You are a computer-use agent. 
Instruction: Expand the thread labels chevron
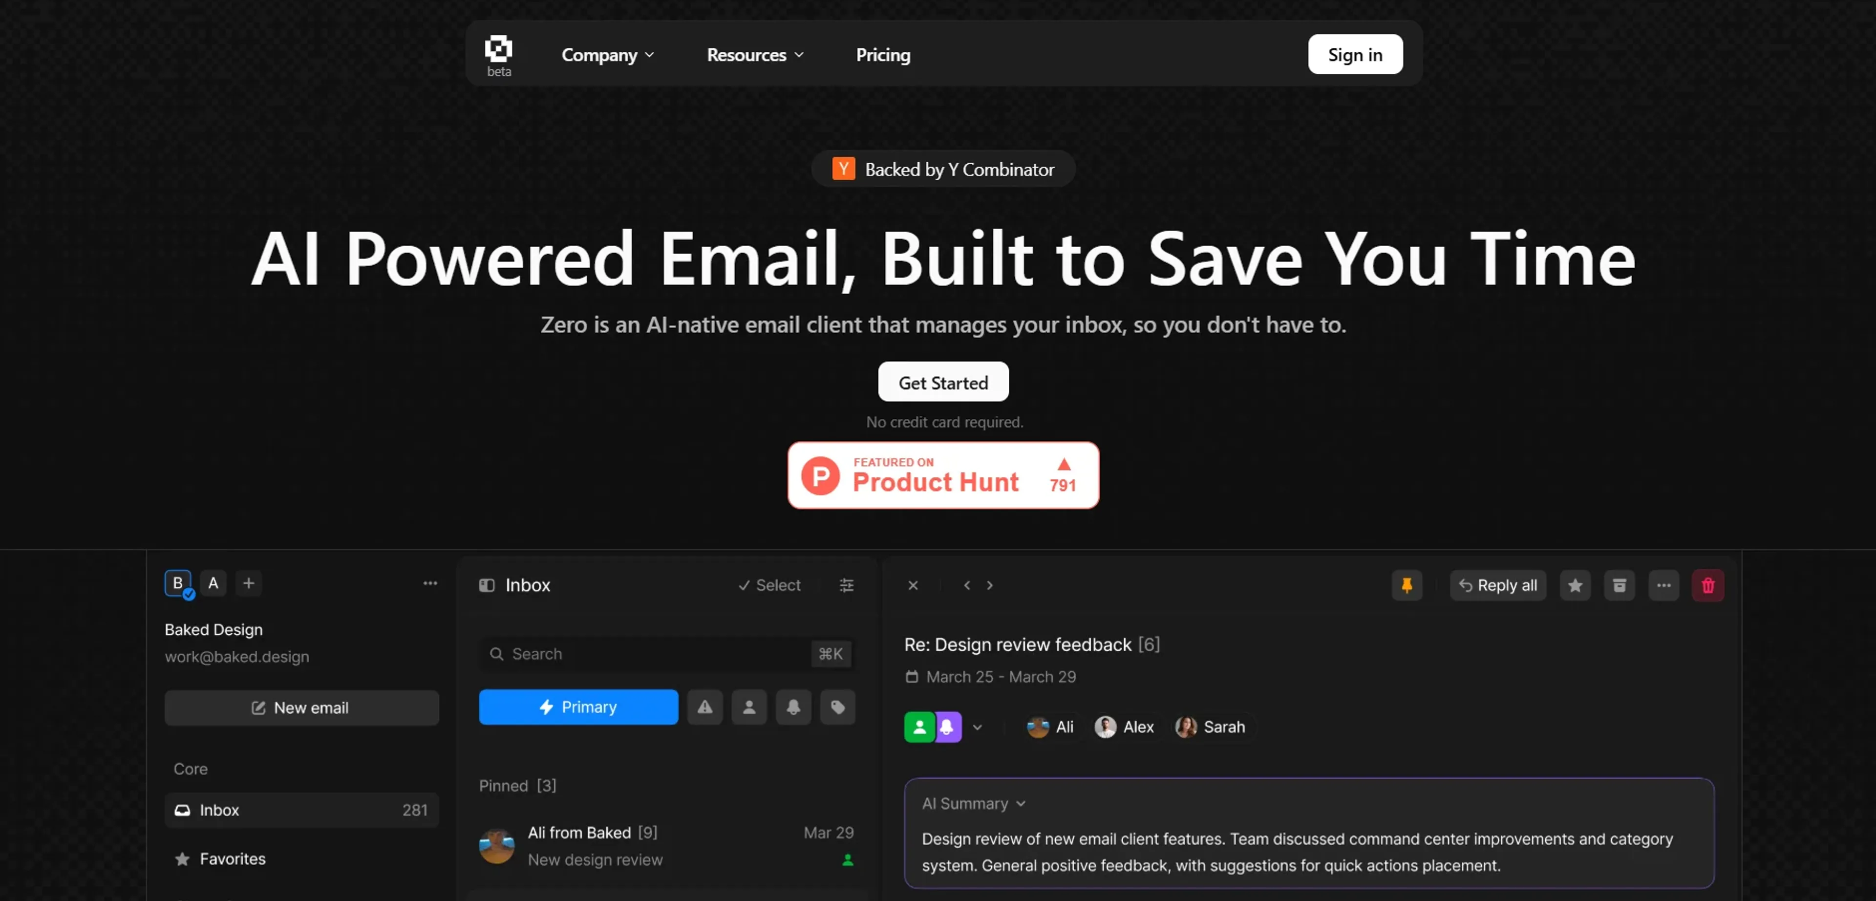click(977, 727)
